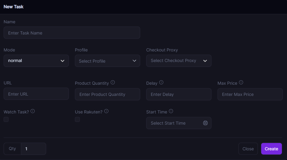Focus the Enter Task Name field

point(72,33)
